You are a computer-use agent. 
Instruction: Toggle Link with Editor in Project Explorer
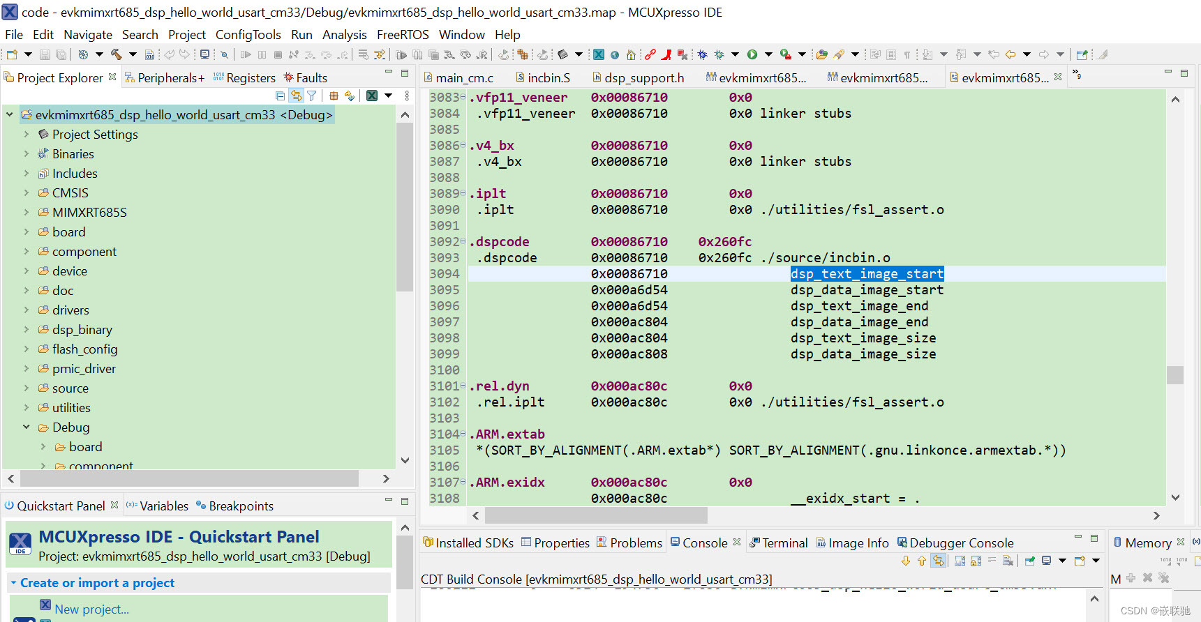pos(297,96)
